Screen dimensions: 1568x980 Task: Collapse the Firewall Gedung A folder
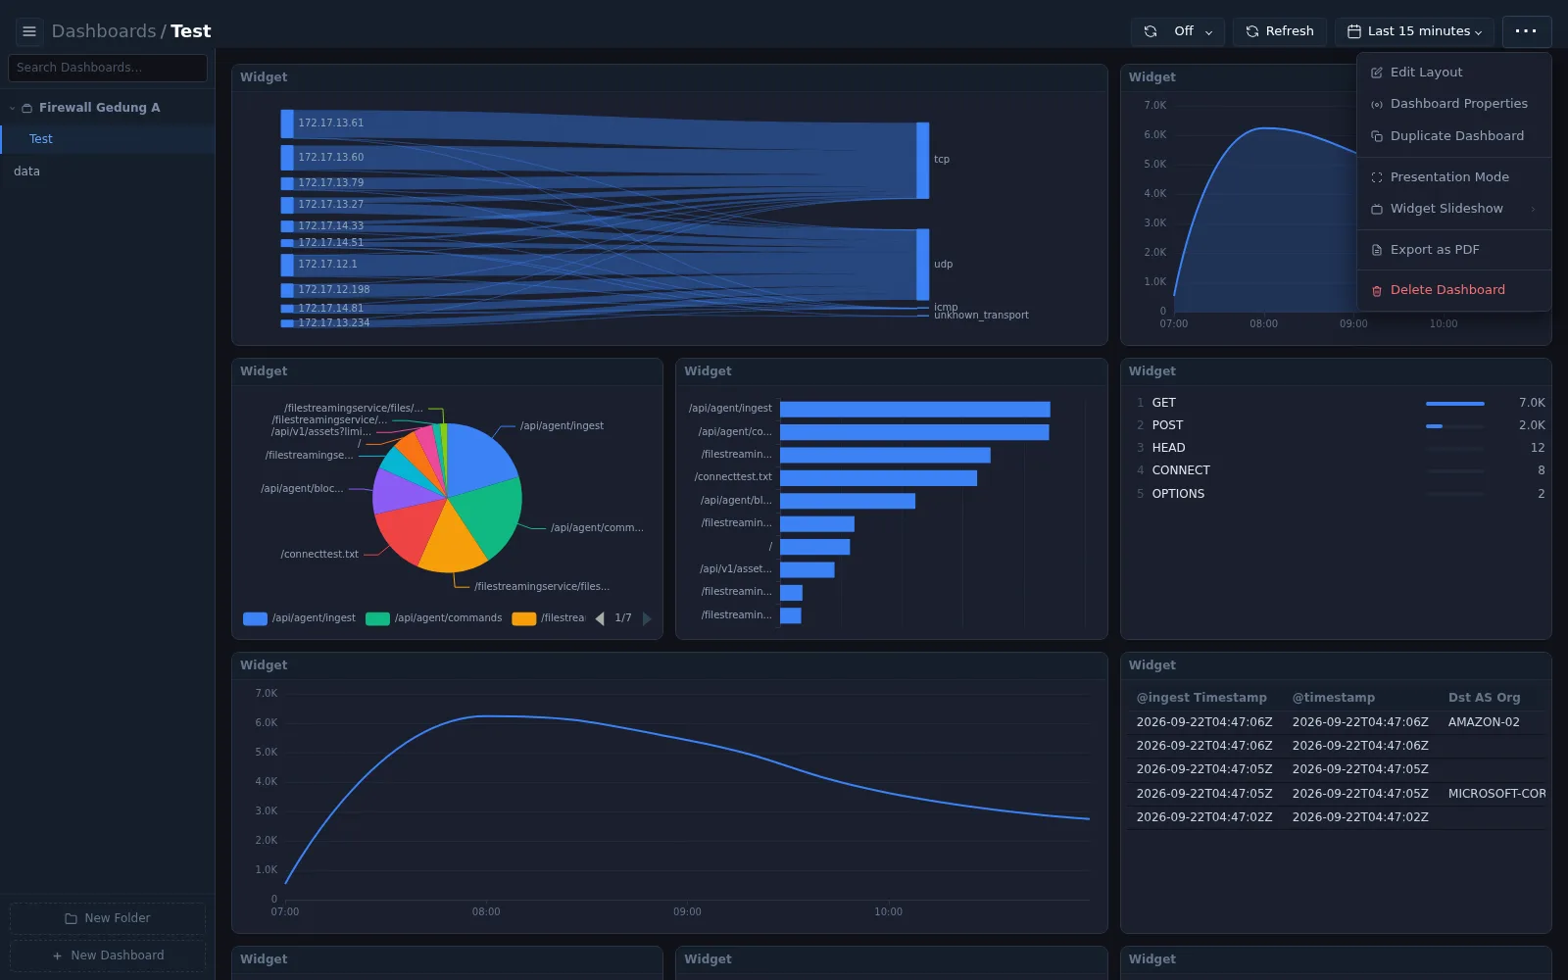[x=12, y=108]
